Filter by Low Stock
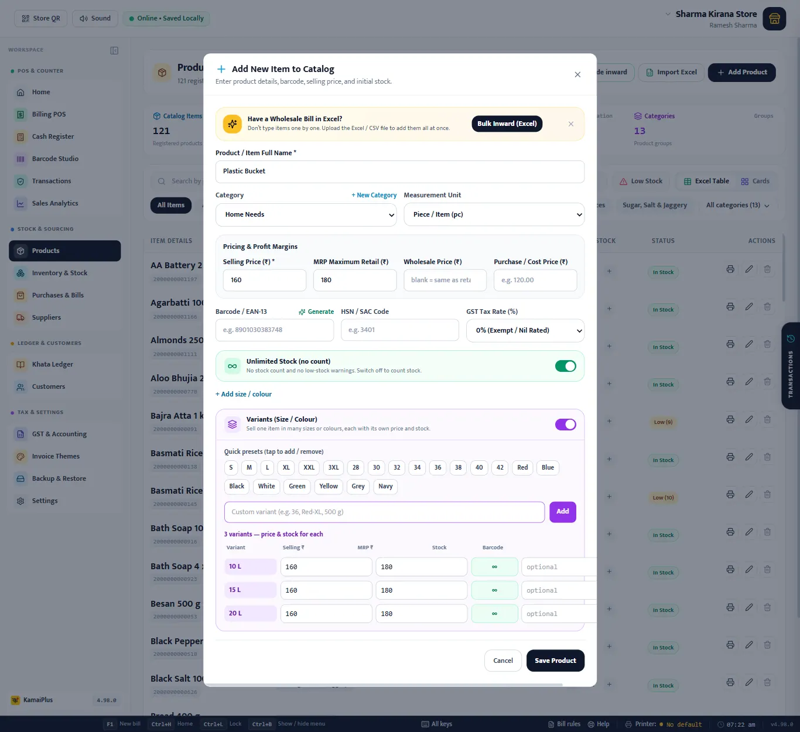The image size is (800, 732). pos(641,181)
